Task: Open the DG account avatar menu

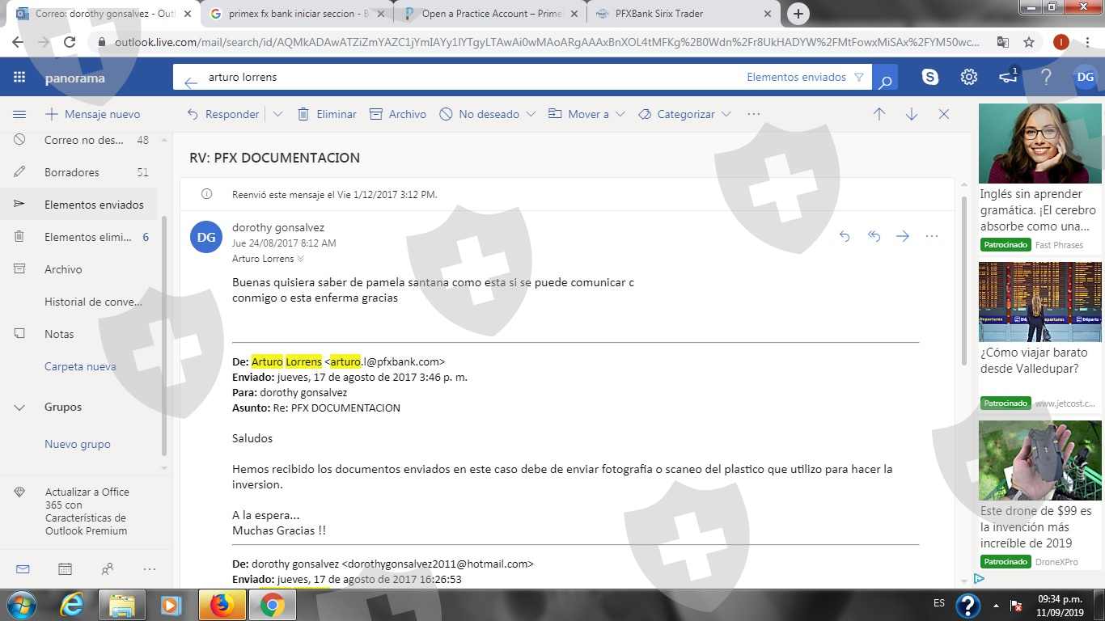Action: (x=1086, y=78)
